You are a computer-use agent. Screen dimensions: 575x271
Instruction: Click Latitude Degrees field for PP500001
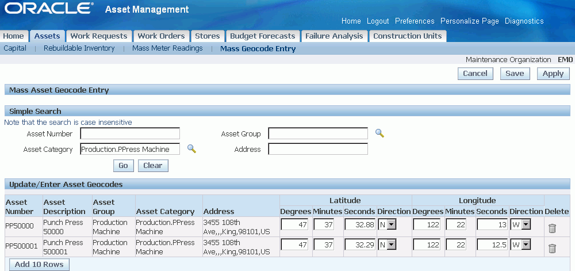click(294, 245)
